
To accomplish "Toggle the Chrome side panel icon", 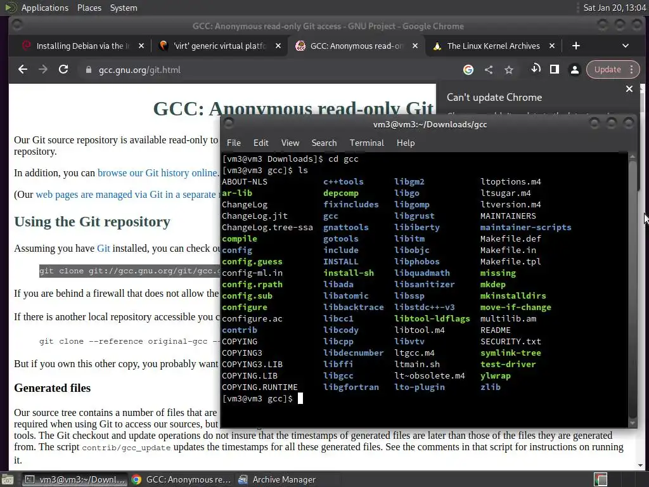I will click(555, 70).
